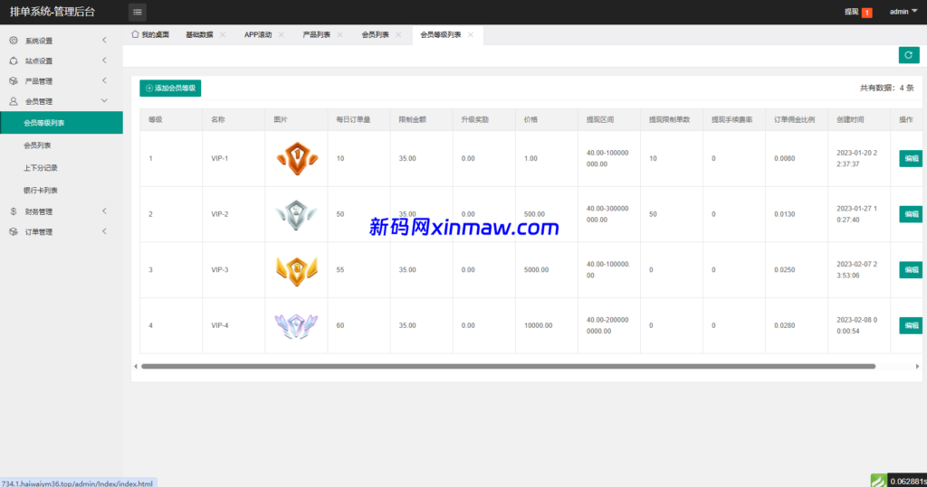
Task: Collapse the 会员管理 chevron
Action: tap(105, 101)
